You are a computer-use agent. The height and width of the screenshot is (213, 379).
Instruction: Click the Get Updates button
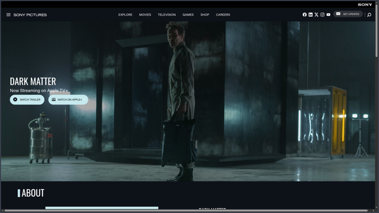348,14
